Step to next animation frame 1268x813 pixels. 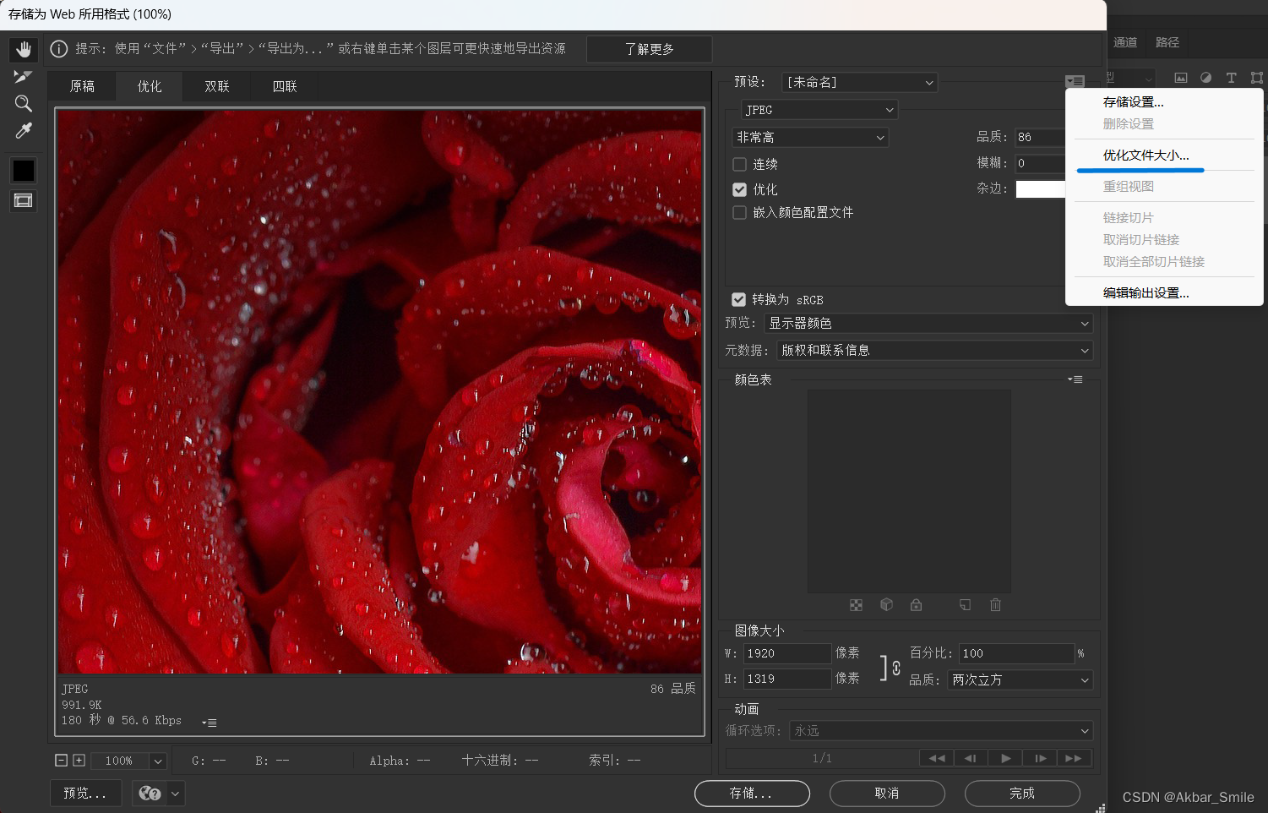pos(1040,758)
